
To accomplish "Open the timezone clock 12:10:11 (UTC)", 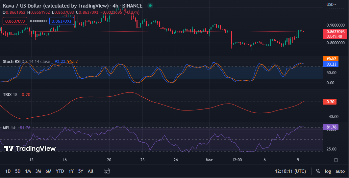I will [290, 171].
